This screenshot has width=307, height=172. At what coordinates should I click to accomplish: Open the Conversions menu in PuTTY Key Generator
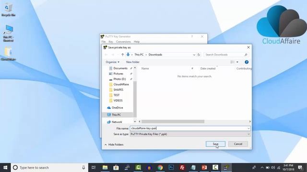click(x=123, y=42)
